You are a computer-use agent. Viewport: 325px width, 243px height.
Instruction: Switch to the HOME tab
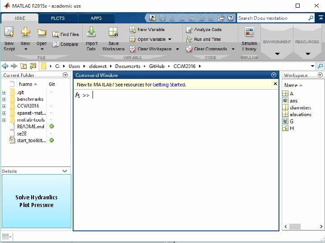click(x=19, y=18)
